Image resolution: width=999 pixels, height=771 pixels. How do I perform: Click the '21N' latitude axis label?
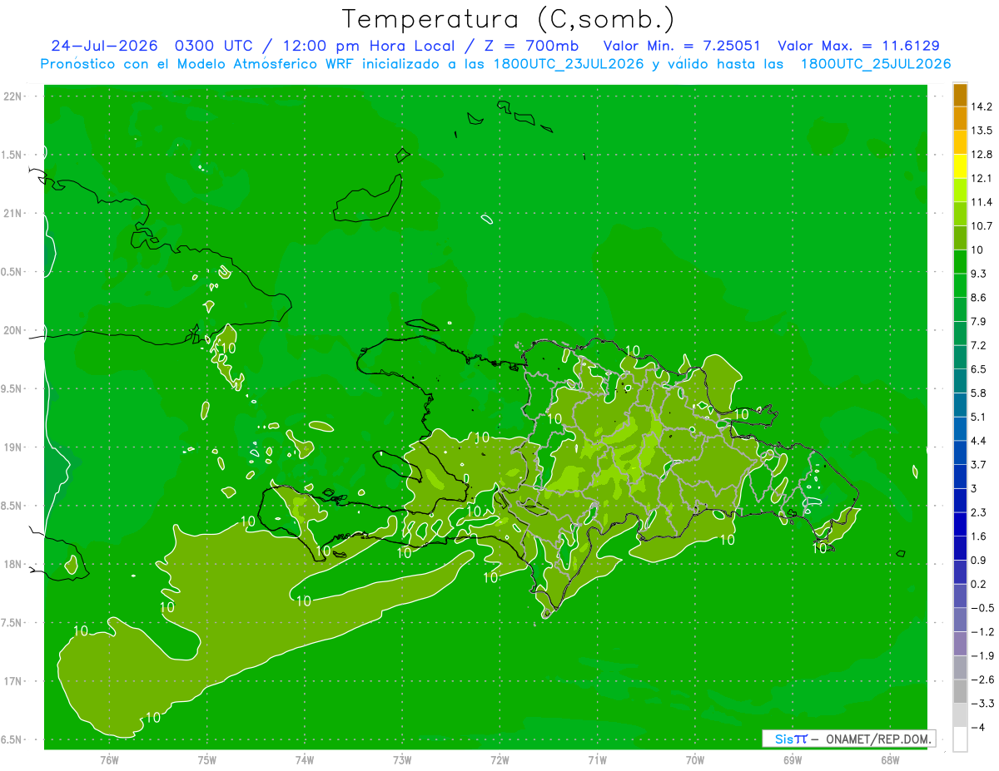click(x=14, y=214)
